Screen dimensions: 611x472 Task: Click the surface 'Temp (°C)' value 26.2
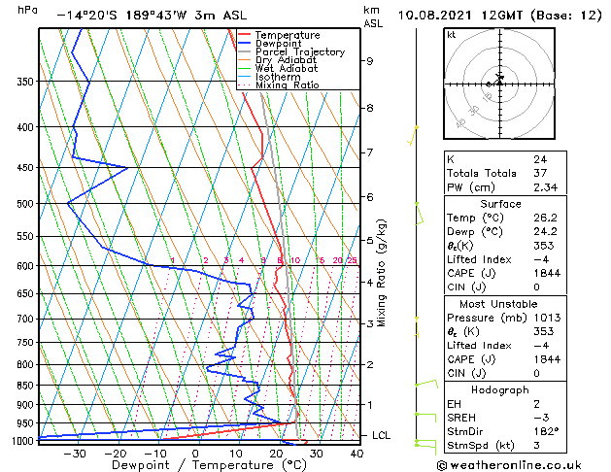[545, 218]
